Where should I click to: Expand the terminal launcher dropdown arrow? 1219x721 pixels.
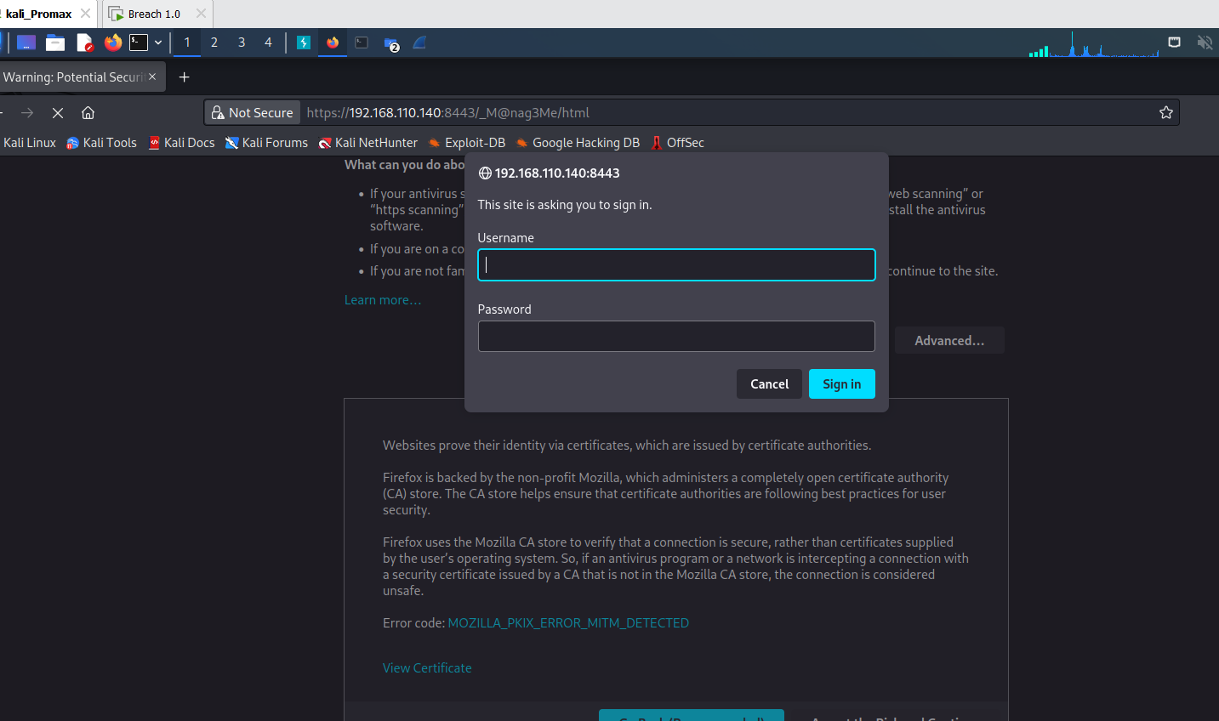tap(158, 43)
